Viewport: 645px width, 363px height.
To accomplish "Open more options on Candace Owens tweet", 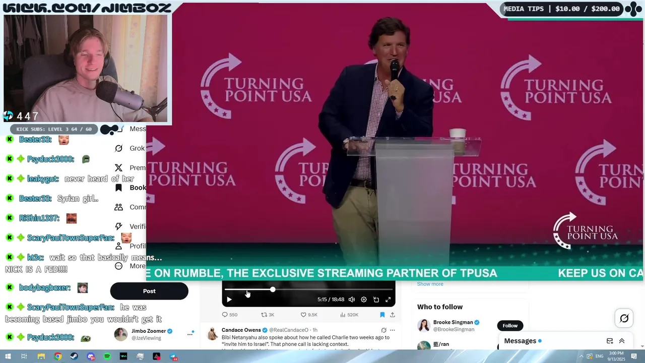I will tap(393, 330).
